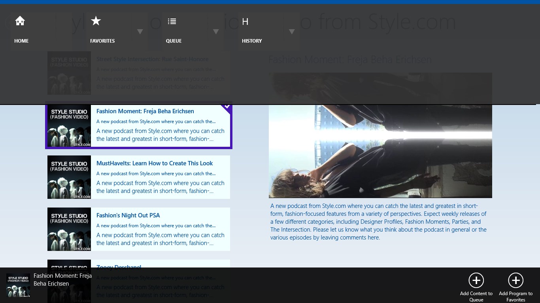Click the now-playing Style Studio thumbnail in bottom bar

coord(18,285)
